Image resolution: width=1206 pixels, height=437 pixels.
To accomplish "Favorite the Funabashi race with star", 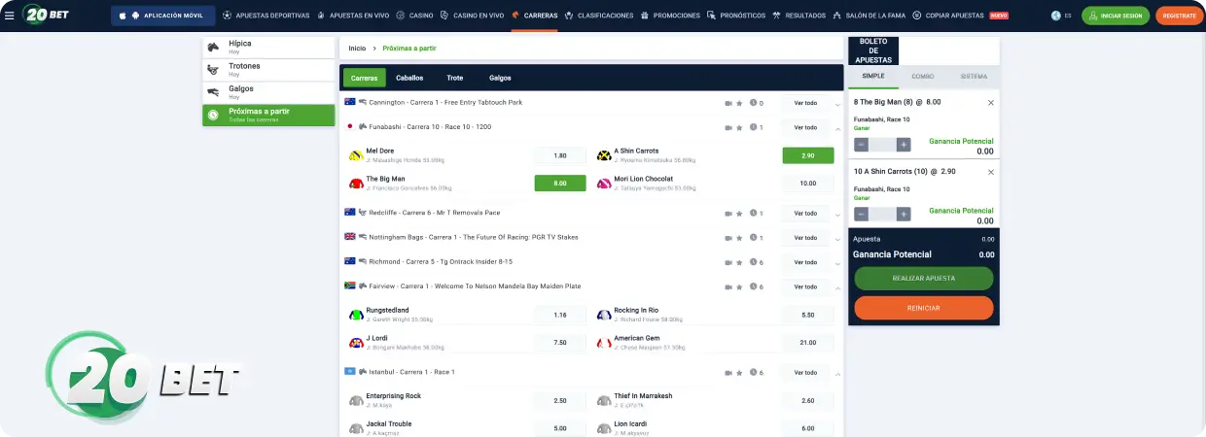I will [739, 127].
